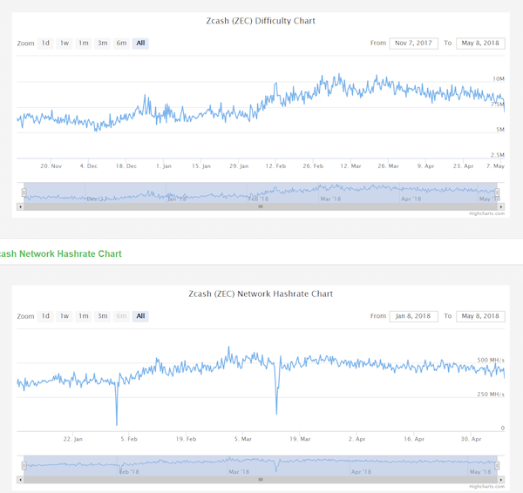The image size is (523, 493).
Task: Click 12. Feb axis label on Difficulty chart
Action: pos(275,166)
